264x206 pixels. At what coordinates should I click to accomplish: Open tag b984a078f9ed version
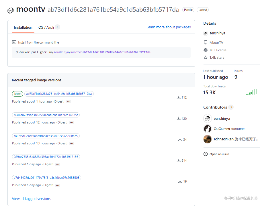[x=46, y=115]
